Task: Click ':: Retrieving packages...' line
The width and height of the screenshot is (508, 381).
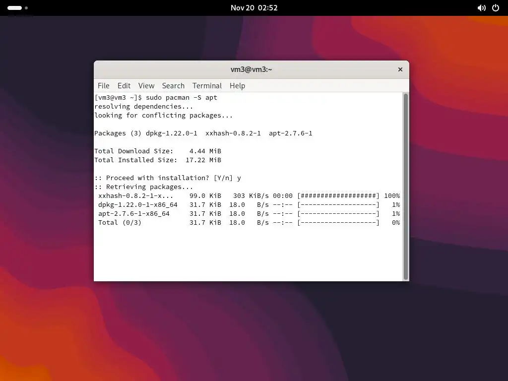Action: click(143, 187)
